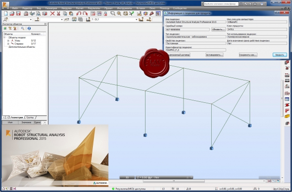Click the Закрыть button in license dialog
292x192 pixels.
pyautogui.click(x=280, y=55)
